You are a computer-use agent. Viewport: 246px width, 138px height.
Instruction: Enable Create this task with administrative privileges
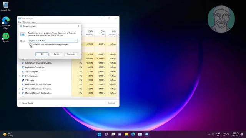coord(30,44)
